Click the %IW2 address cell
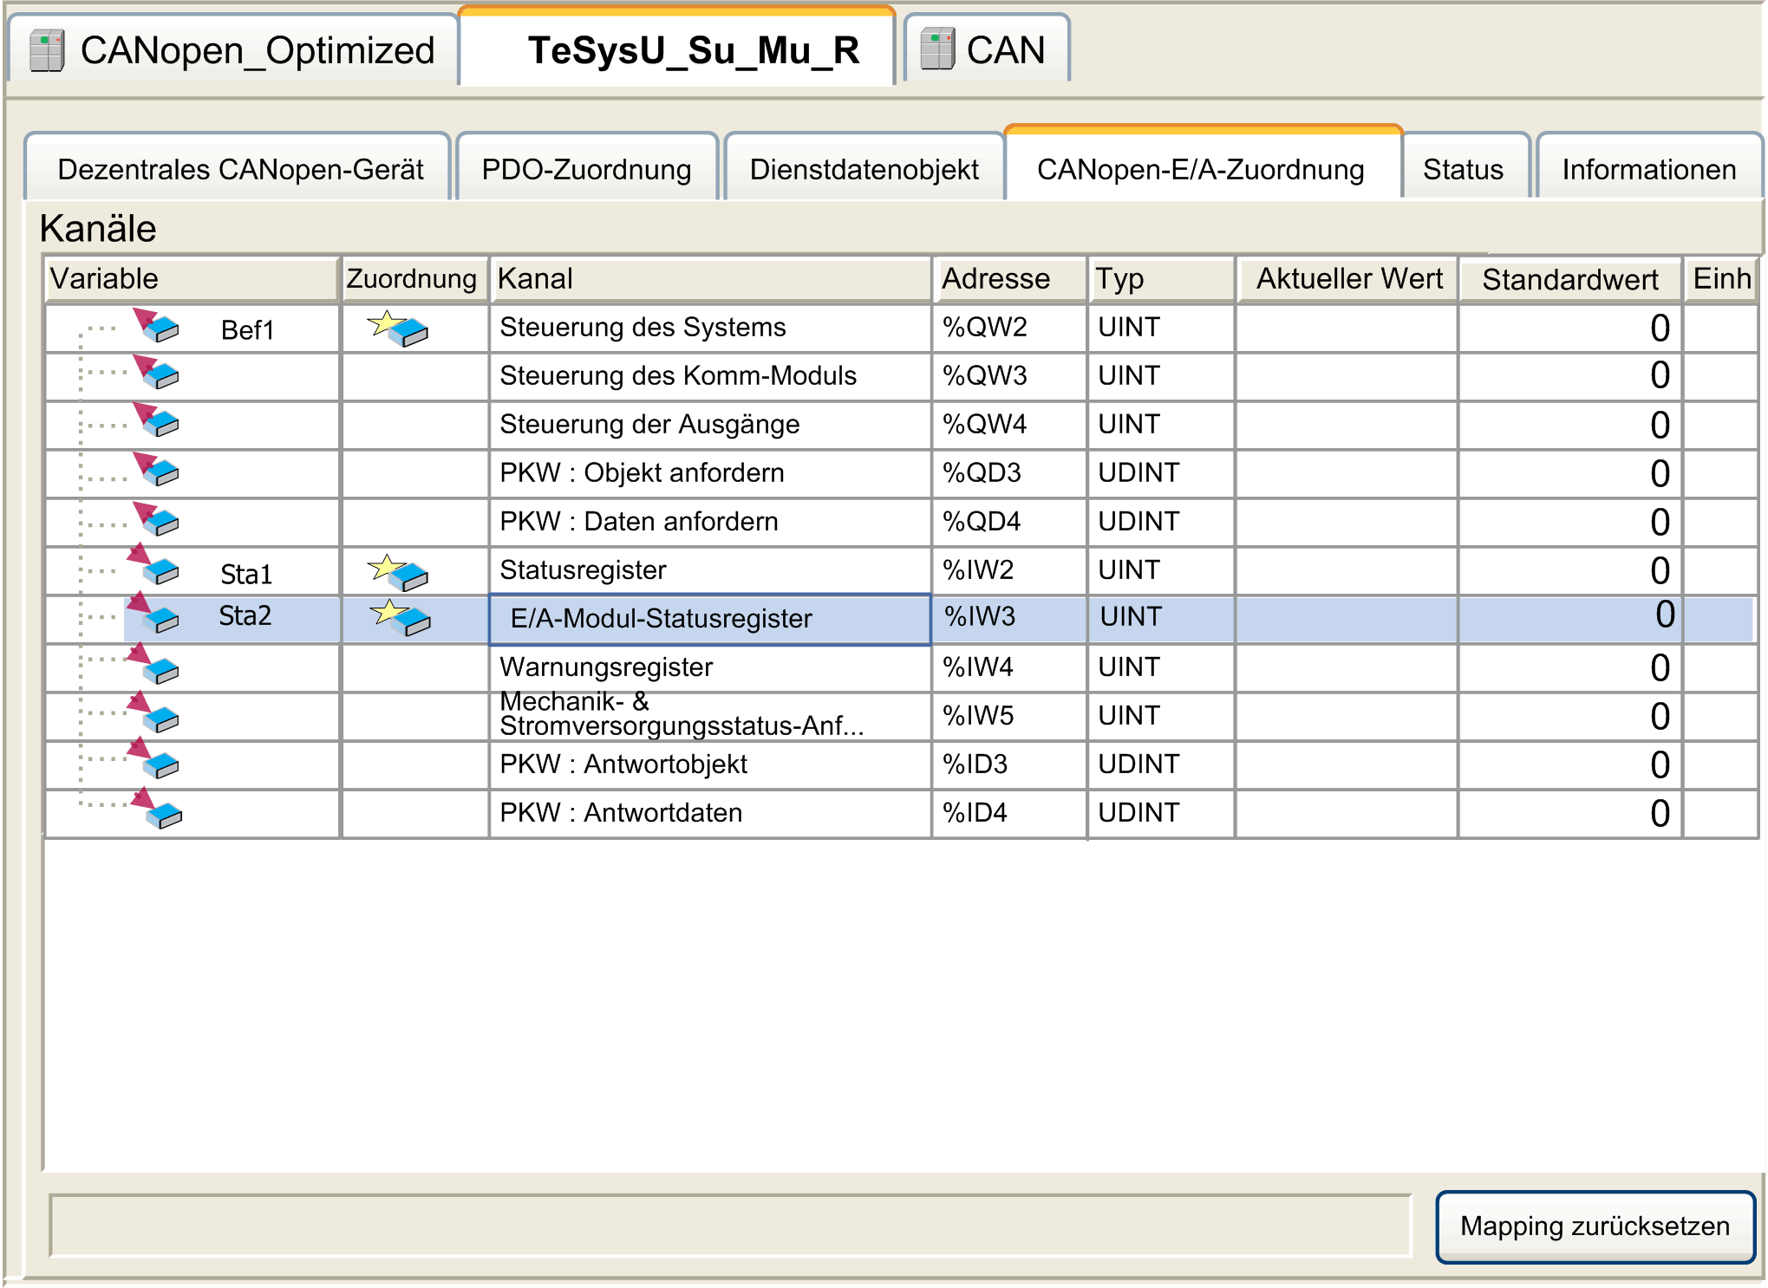The width and height of the screenshot is (1768, 1288). (x=1010, y=570)
